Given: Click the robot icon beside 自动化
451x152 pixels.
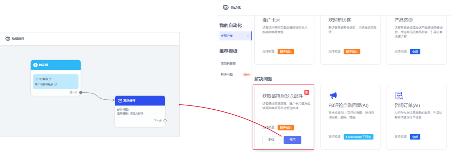Looking at the screenshot, I should click(226, 7).
